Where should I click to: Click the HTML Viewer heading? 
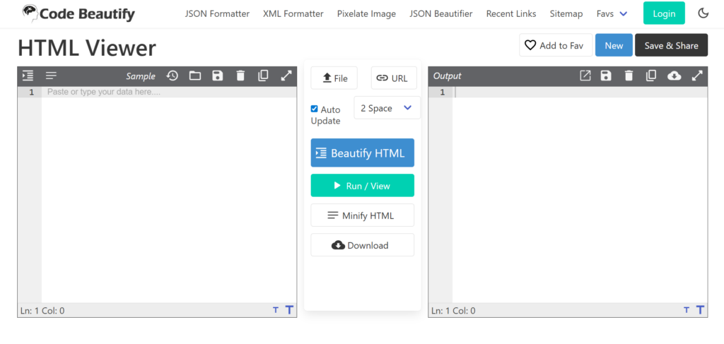[87, 48]
